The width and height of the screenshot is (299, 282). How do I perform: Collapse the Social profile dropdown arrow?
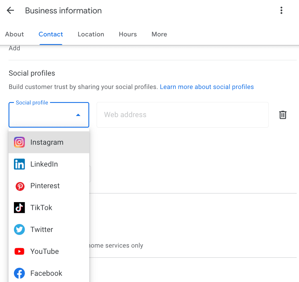pos(78,115)
